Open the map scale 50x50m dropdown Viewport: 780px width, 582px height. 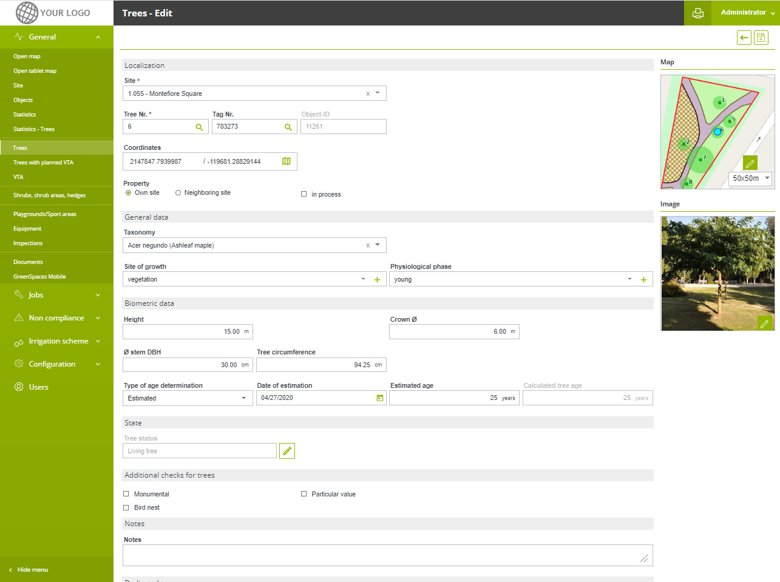(x=751, y=178)
